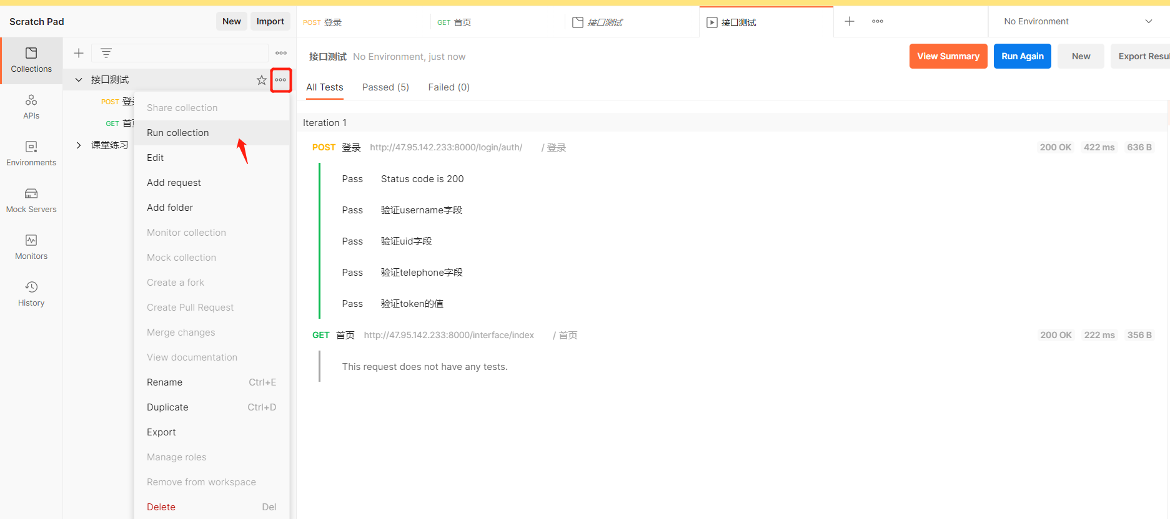
Task: Switch to the GET 首页 tab
Action: 498,22
